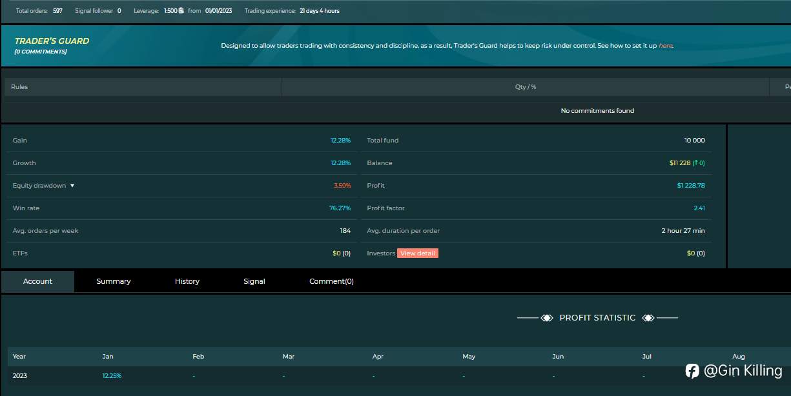Click the Profit $1 228.78 value
Image resolution: width=791 pixels, height=396 pixels.
click(x=691, y=186)
